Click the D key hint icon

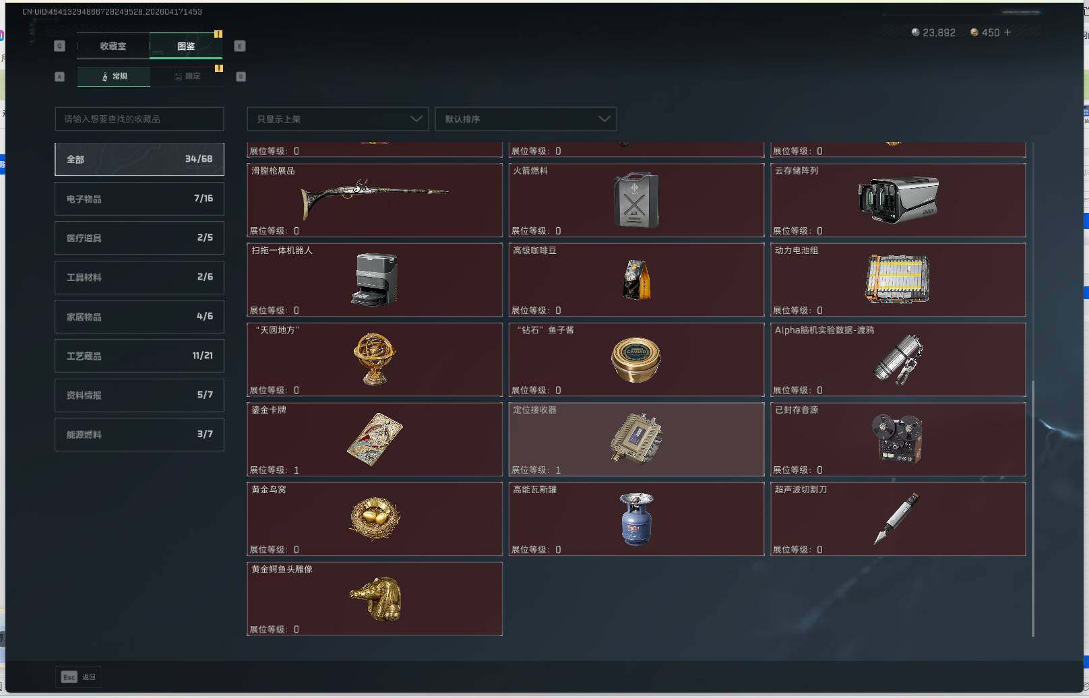click(x=241, y=76)
